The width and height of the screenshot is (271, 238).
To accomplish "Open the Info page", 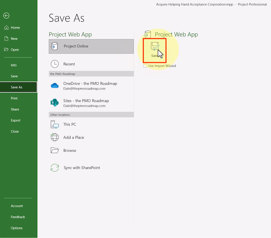I will click(14, 65).
